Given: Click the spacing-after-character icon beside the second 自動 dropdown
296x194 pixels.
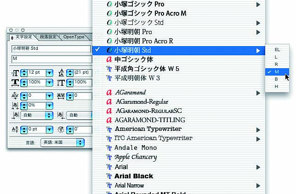Looking at the screenshot, I should coord(61,115).
